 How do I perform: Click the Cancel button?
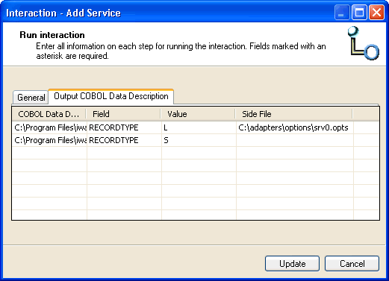[x=352, y=264]
